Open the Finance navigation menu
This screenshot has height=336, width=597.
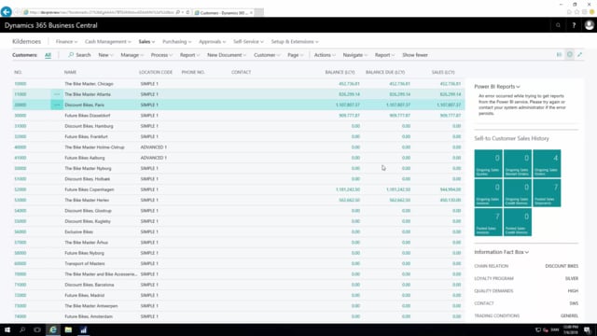pyautogui.click(x=66, y=41)
